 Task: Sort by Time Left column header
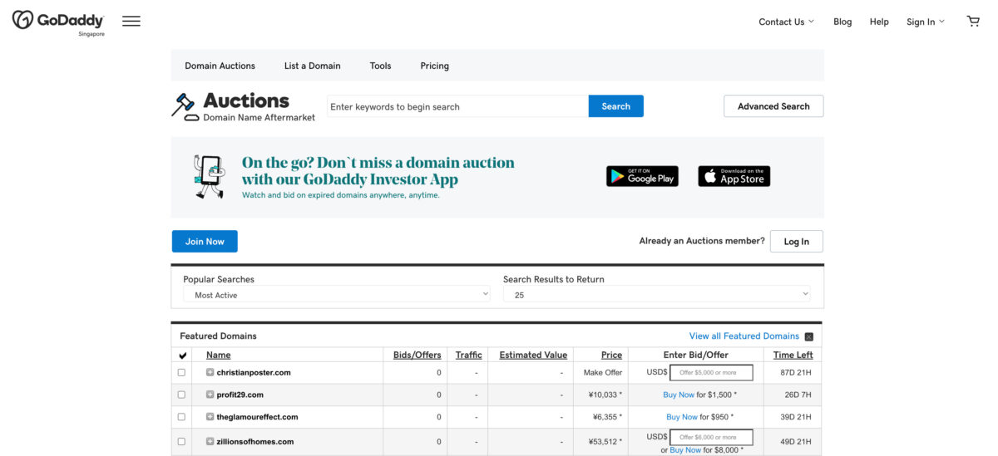(x=793, y=355)
